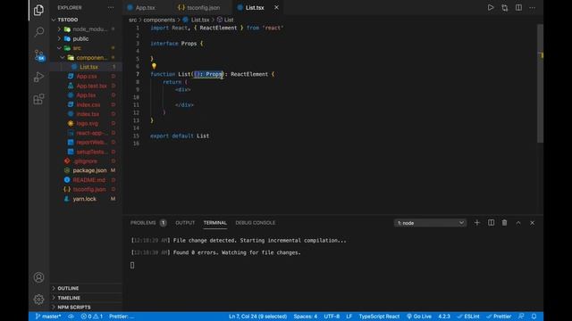This screenshot has width=572, height=321.
Task: Expand the TIMELINE section
Action: tap(86, 298)
